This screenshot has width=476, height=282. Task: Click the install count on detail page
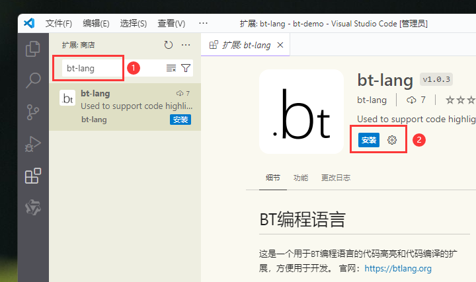tap(416, 100)
